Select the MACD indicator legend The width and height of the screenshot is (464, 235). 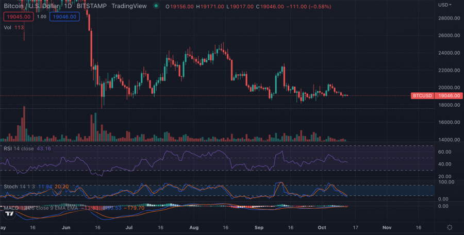[x=41, y=208]
